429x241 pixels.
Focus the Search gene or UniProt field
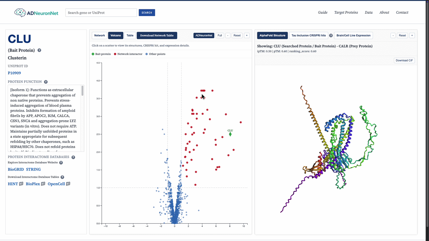[x=101, y=13]
